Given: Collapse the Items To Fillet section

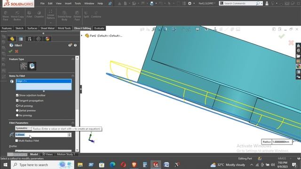Looking at the screenshot, I should pyautogui.click(x=73, y=76).
